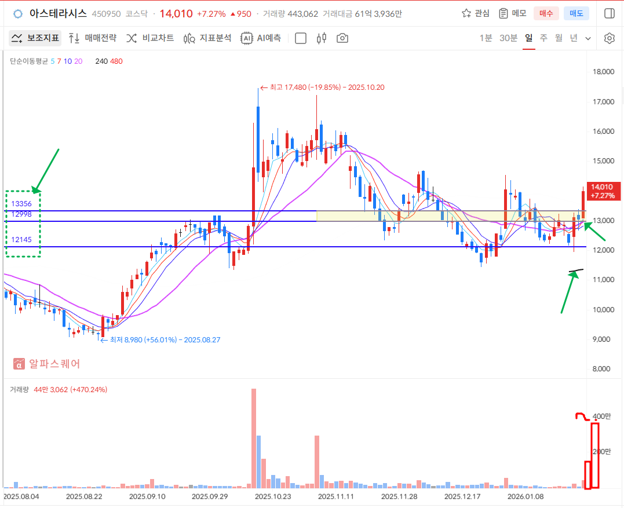Open 보조지표 indicators tool

pyautogui.click(x=35, y=38)
